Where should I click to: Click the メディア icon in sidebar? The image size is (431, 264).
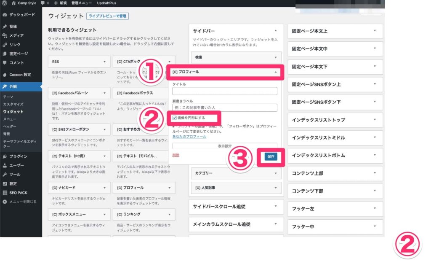coord(5,35)
